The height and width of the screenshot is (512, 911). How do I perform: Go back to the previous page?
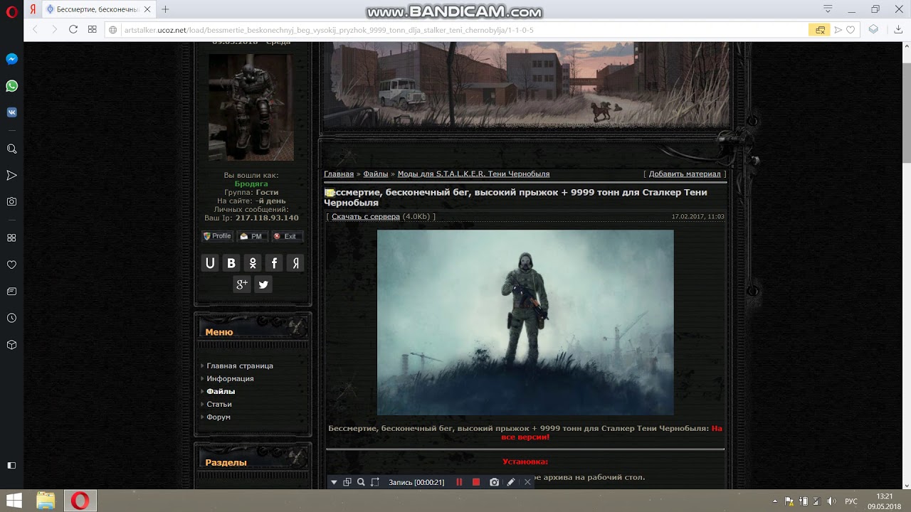point(35,30)
